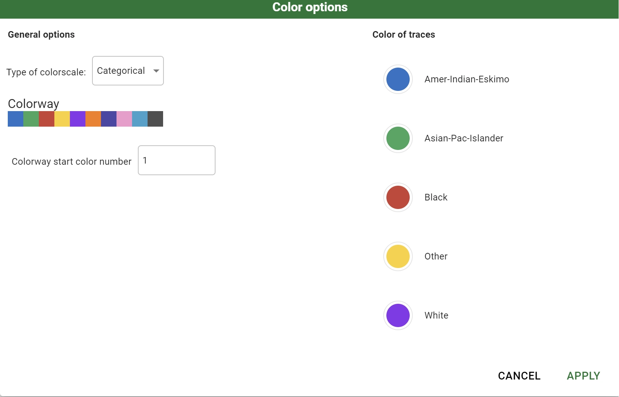The width and height of the screenshot is (619, 397).
Task: Select the blue swatch in the Colorway strip
Action: click(16, 119)
